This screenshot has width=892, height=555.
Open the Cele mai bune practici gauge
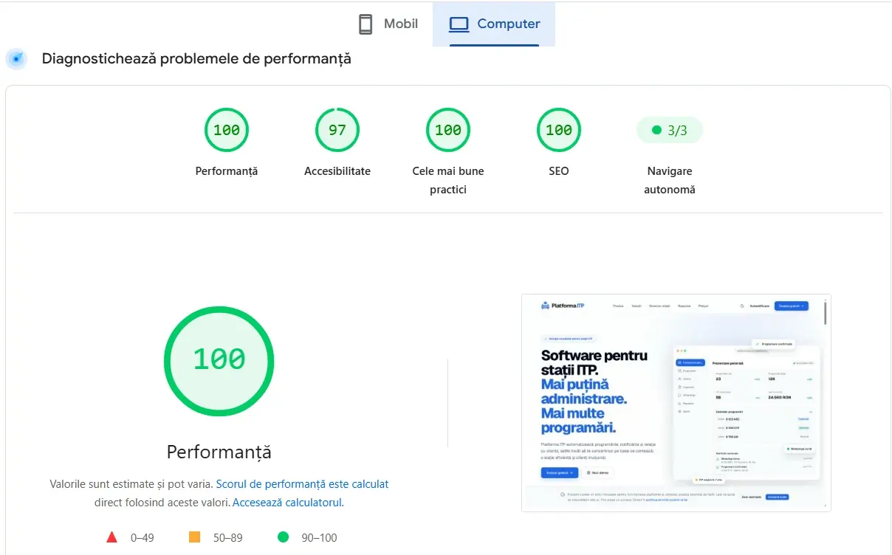448,130
